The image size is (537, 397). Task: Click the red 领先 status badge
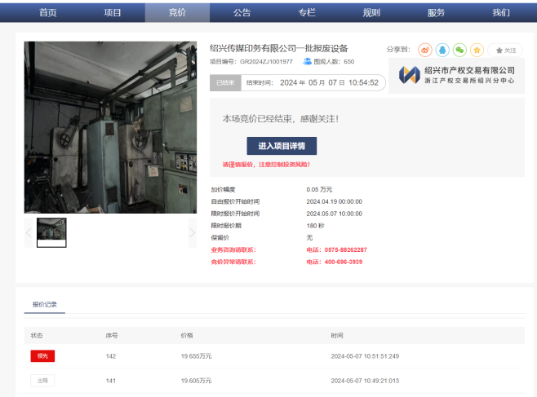42,356
